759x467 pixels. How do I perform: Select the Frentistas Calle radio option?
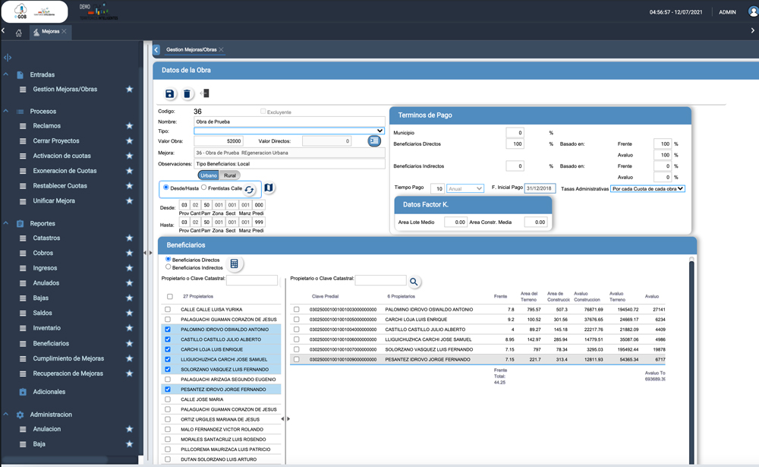pos(204,188)
